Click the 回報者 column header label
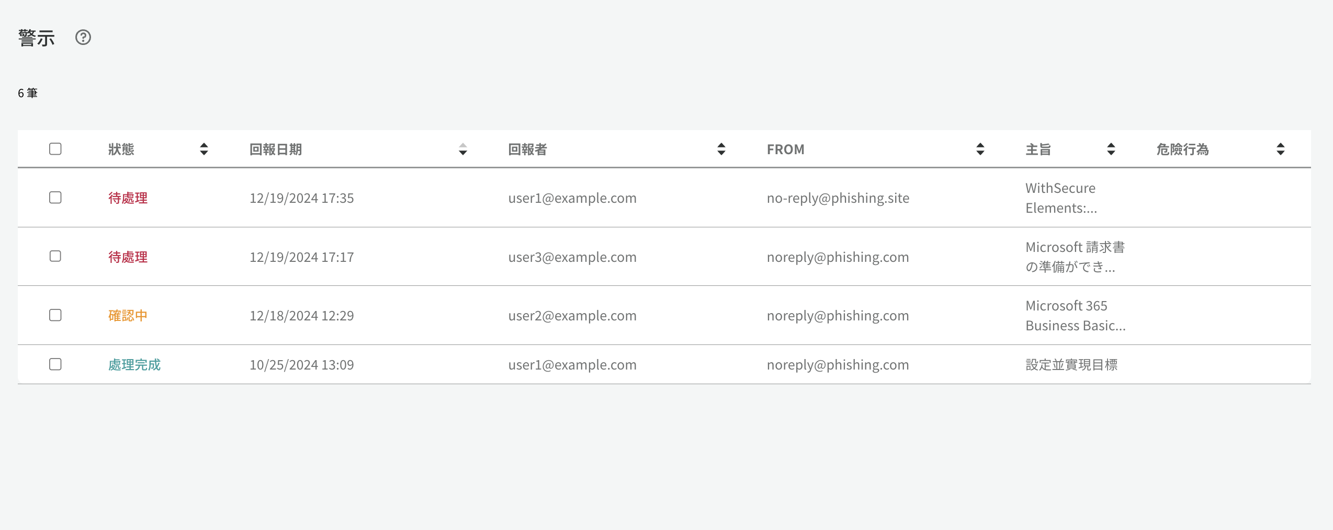This screenshot has width=1333, height=530. coord(528,149)
